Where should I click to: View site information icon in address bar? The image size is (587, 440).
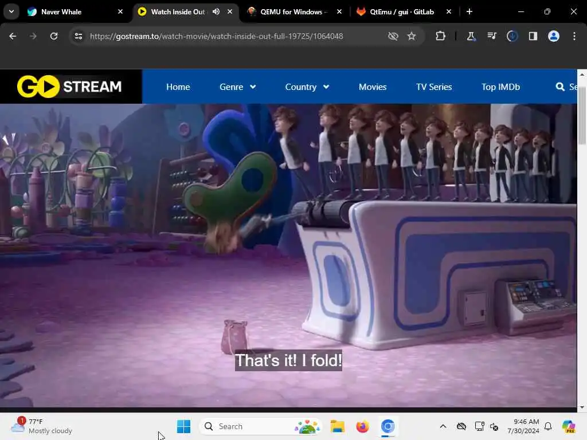78,36
